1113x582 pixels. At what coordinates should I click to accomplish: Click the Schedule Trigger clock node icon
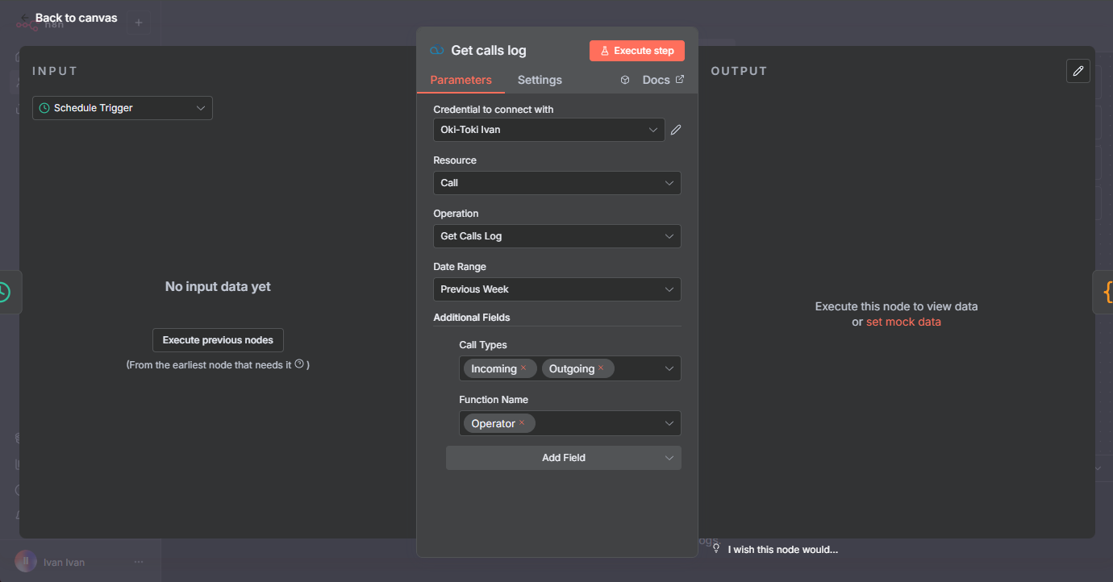(5, 292)
